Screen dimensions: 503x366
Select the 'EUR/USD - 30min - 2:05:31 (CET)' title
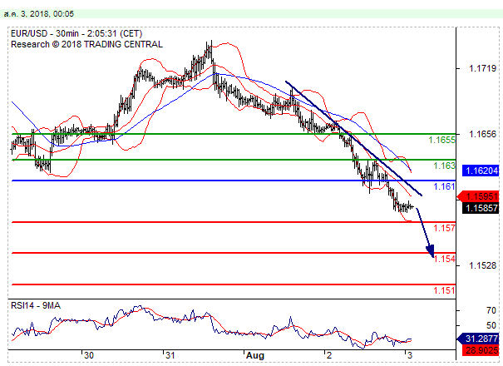coord(76,33)
